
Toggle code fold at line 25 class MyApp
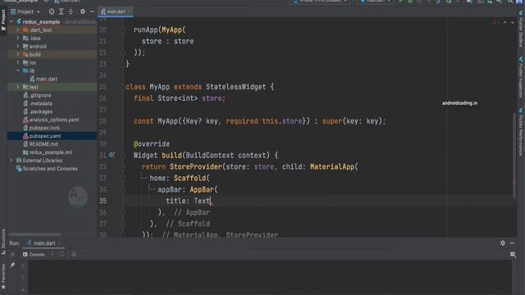point(123,87)
